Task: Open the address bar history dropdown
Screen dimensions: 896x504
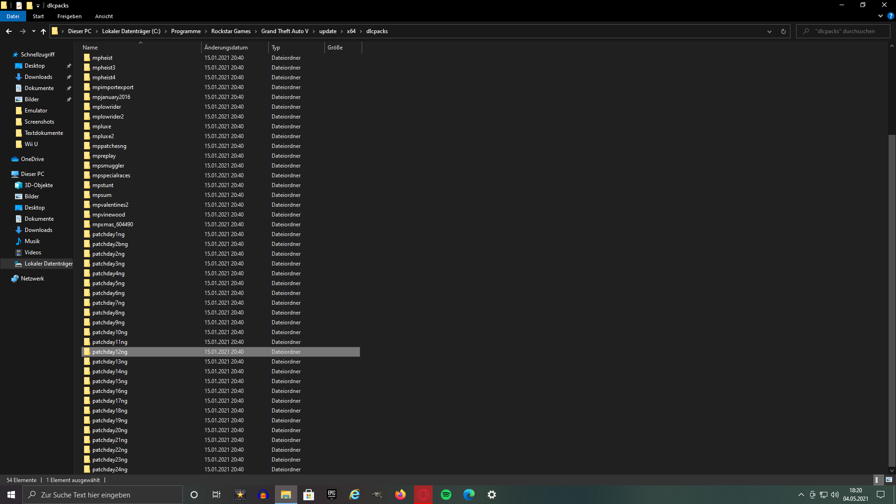Action: 769,31
